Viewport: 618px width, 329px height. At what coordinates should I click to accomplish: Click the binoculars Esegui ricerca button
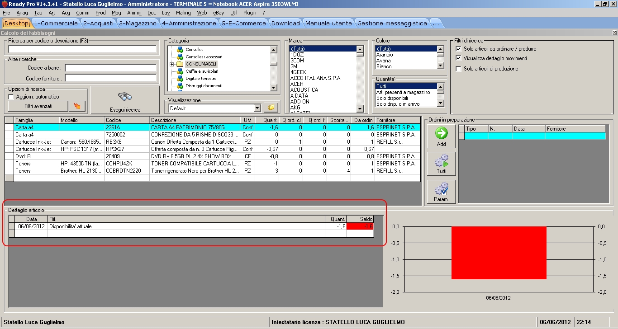click(x=125, y=100)
